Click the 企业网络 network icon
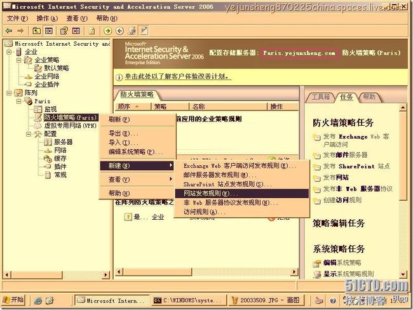Screen dimensions: 413x310 coord(29,77)
